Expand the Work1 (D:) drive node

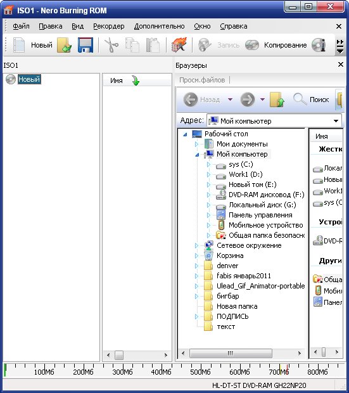click(x=208, y=174)
